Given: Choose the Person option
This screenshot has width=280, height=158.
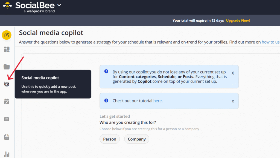Looking at the screenshot, I should click(110, 139).
